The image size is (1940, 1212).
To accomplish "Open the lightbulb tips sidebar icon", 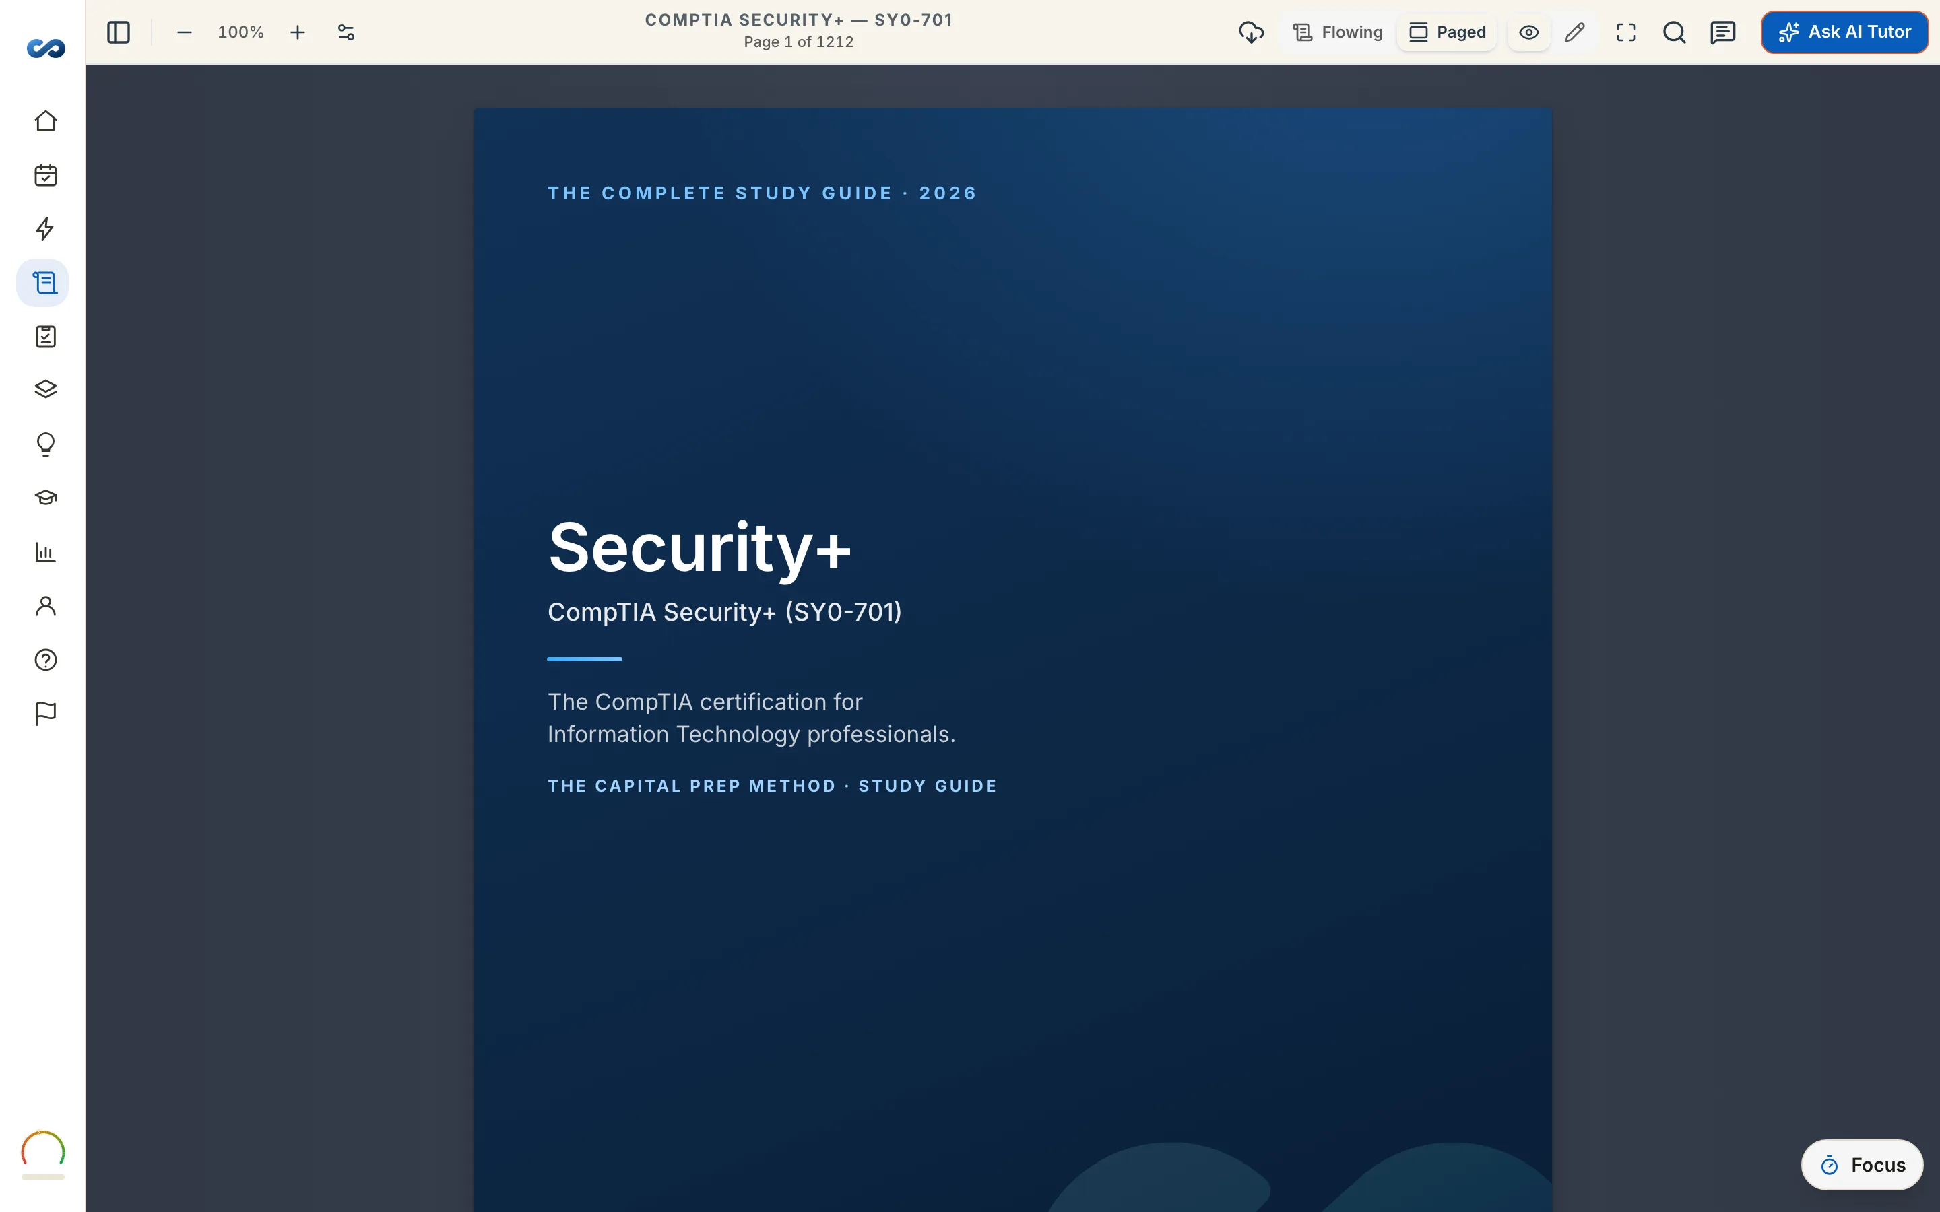I will (x=46, y=444).
